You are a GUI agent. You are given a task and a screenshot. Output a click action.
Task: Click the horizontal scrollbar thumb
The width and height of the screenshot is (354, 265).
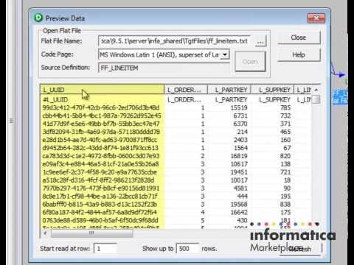point(92,233)
